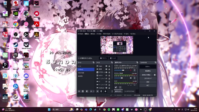Click the 録画開始 button

tap(148, 71)
